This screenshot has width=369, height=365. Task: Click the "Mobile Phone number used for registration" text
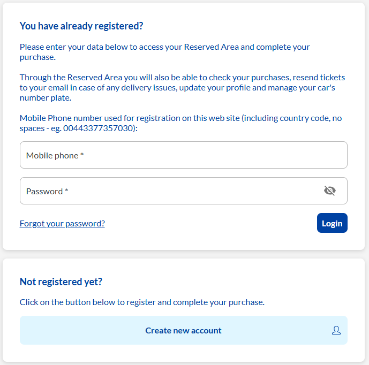pyautogui.click(x=180, y=123)
